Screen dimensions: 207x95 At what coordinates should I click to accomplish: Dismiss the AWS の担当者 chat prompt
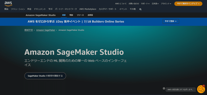pyautogui.click(x=164, y=88)
